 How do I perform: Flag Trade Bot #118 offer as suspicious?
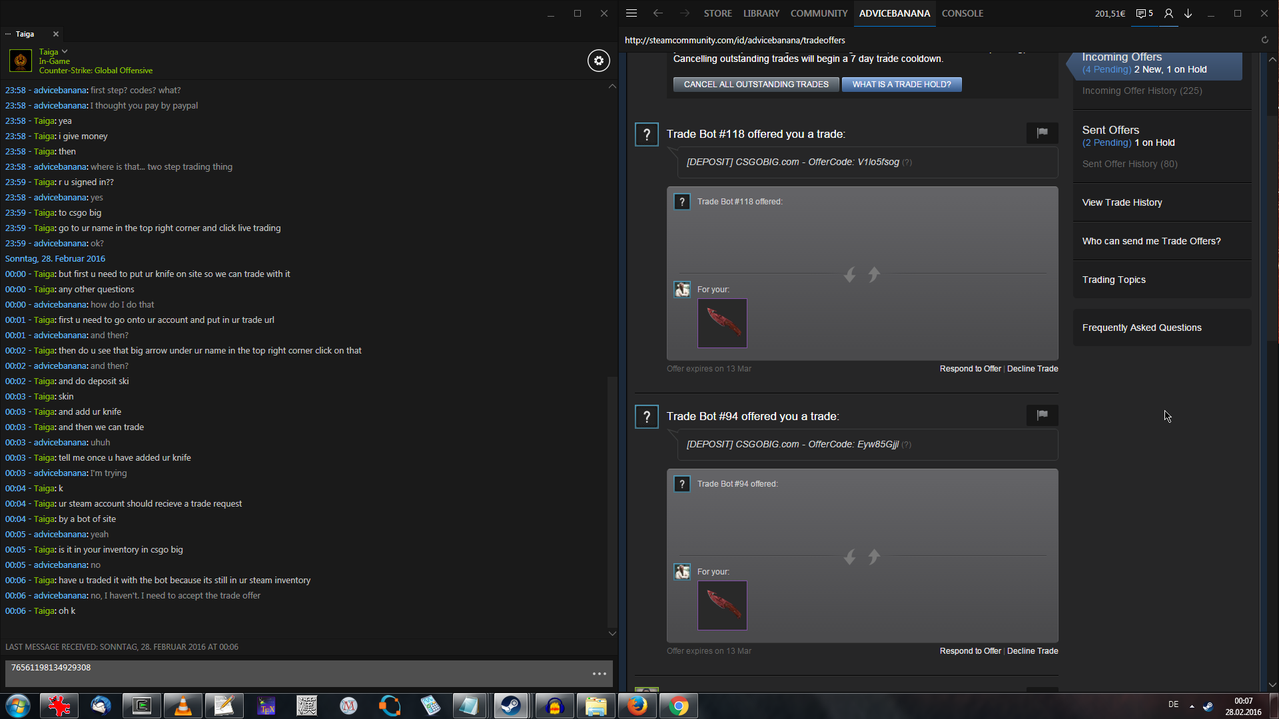[1042, 132]
